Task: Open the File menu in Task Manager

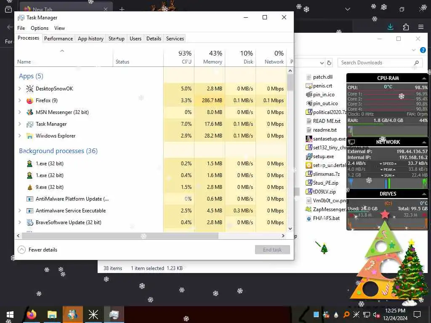Action: pos(21,28)
